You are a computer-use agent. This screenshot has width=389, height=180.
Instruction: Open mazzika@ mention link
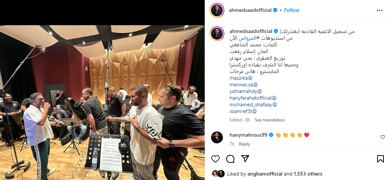(x=241, y=78)
